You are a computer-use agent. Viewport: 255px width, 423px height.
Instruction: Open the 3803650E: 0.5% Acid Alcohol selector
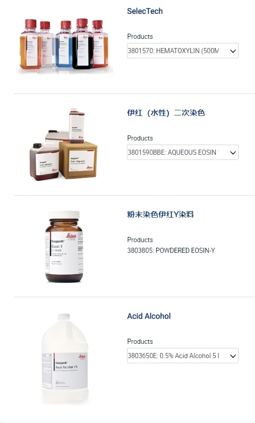[183, 356]
